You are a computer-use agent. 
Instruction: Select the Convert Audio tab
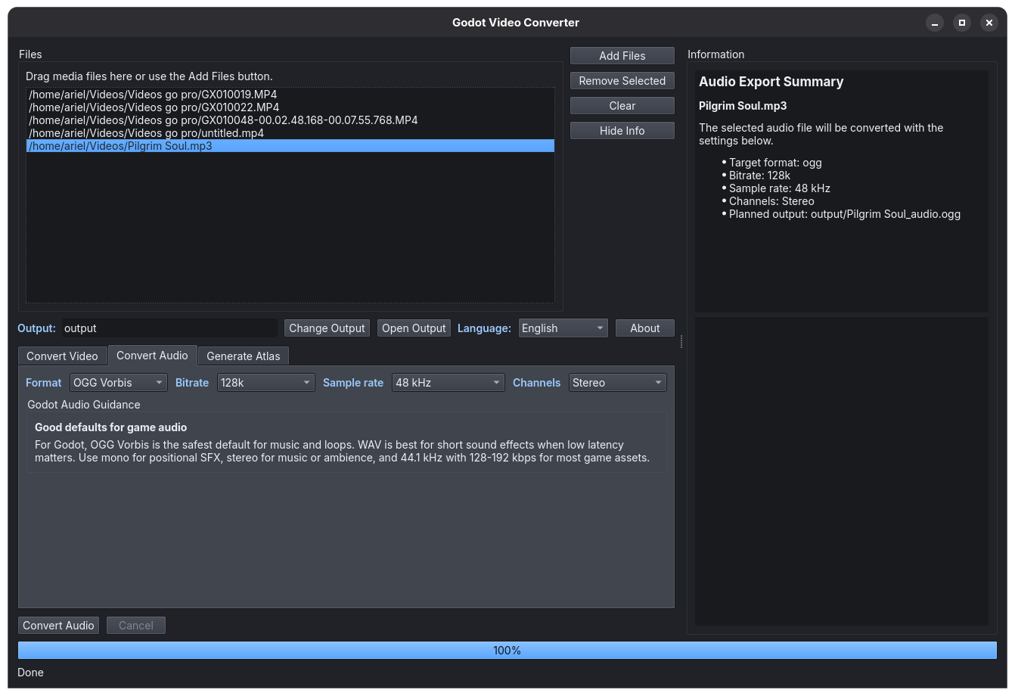(152, 356)
